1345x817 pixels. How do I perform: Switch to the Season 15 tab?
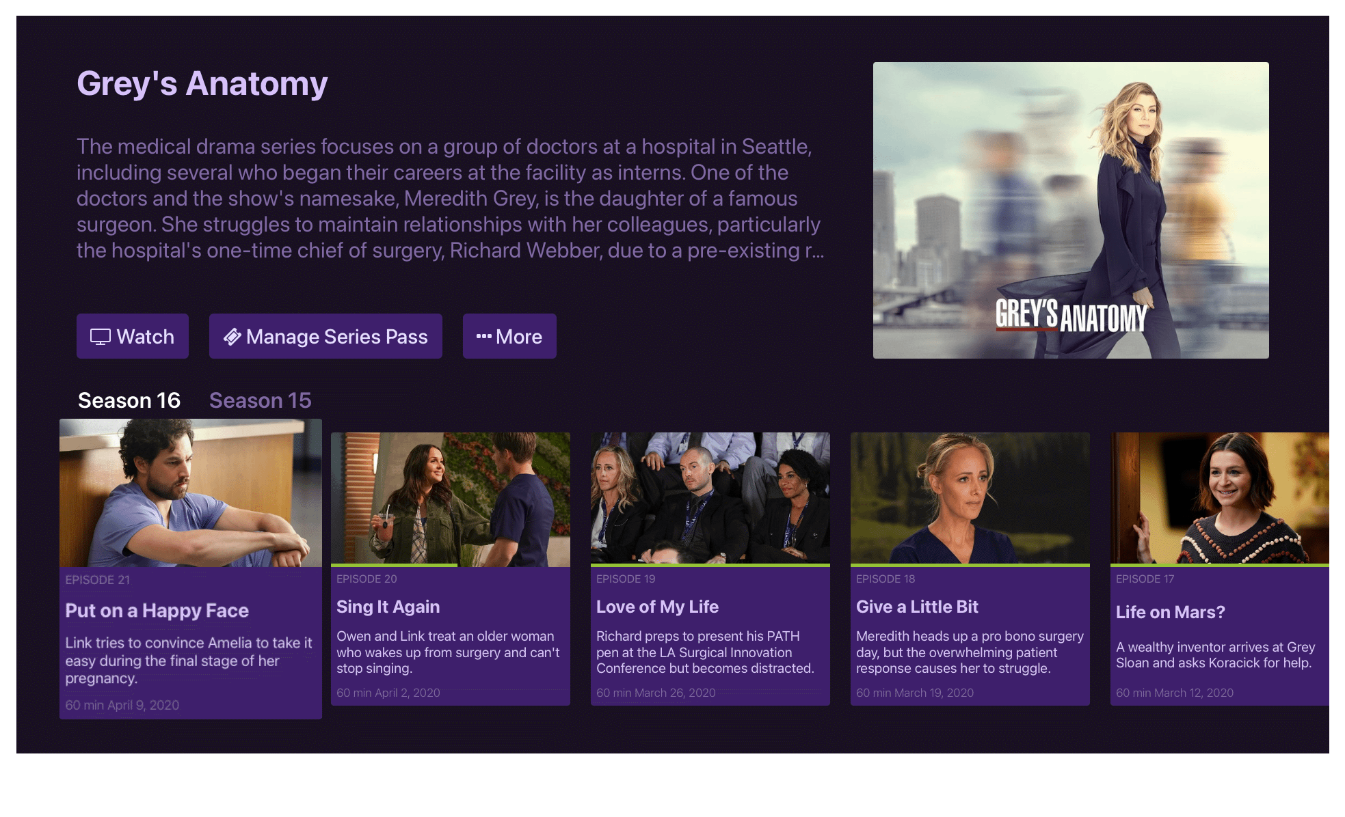point(261,400)
